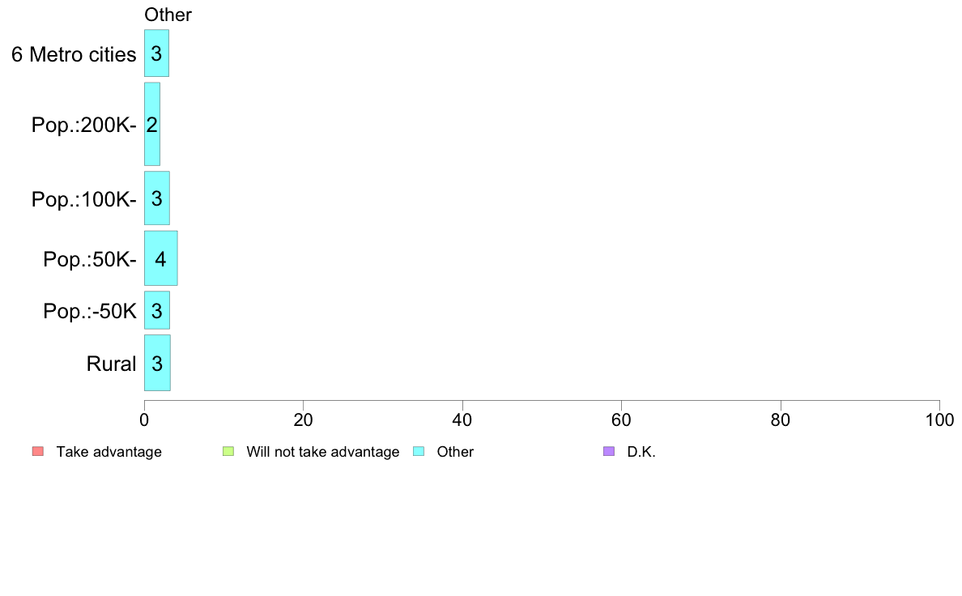Click the 6 Metro cities axis label
Screen dimensions: 962x596
(74, 54)
